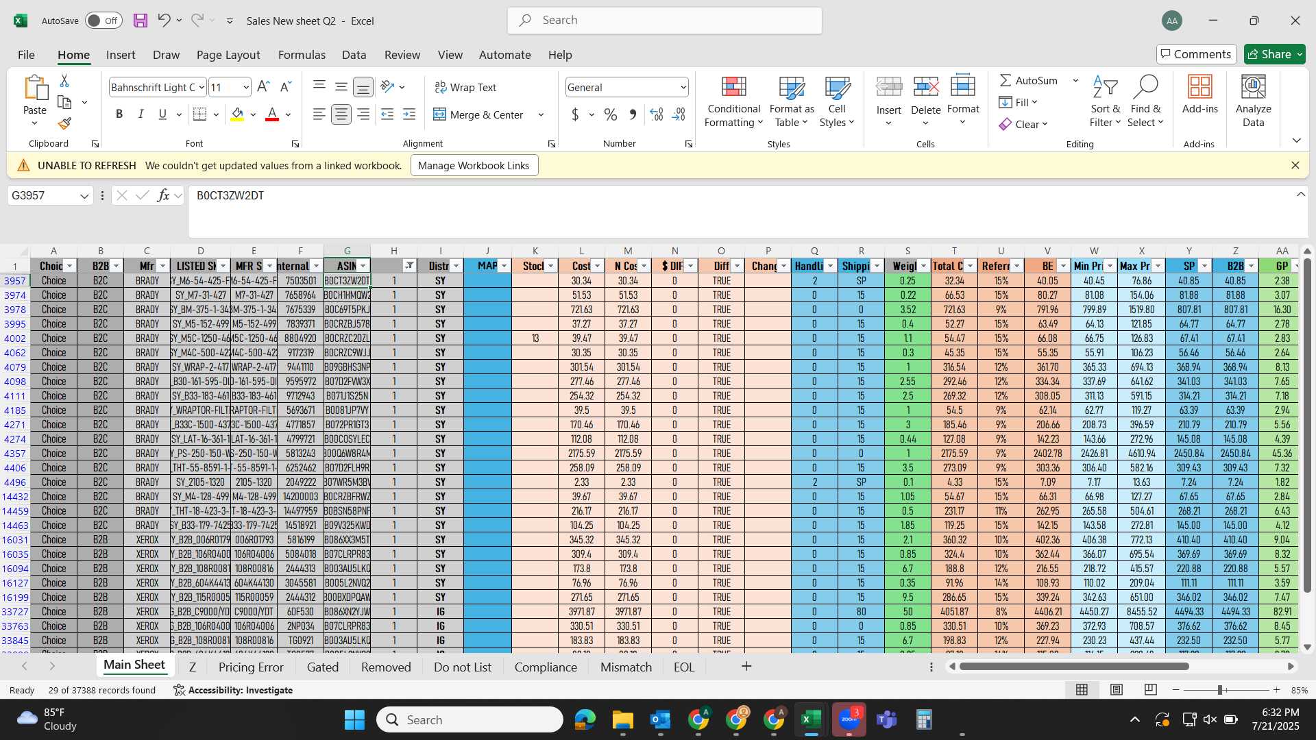Toggle Underline formatting
Image resolution: width=1316 pixels, height=740 pixels.
(162, 114)
